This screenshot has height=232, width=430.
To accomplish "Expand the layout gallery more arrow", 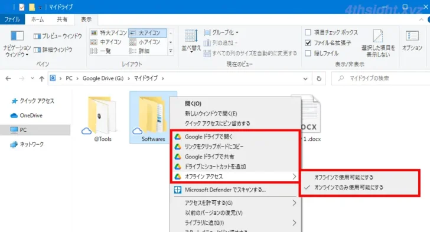I will 171,51.
